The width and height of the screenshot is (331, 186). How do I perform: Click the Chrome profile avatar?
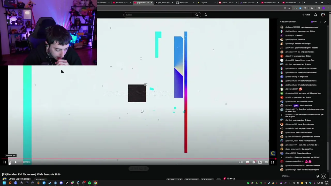click(x=324, y=8)
